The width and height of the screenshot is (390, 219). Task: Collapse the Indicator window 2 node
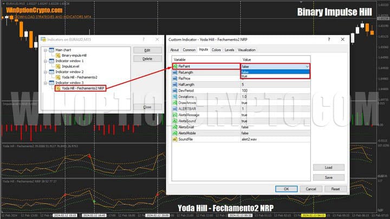[x=45, y=72]
